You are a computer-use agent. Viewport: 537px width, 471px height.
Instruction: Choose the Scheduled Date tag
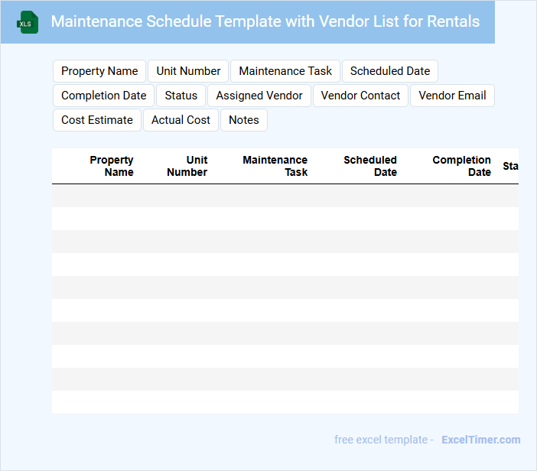pyautogui.click(x=390, y=71)
